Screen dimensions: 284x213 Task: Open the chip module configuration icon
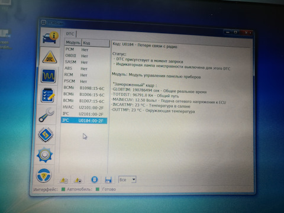46,135
